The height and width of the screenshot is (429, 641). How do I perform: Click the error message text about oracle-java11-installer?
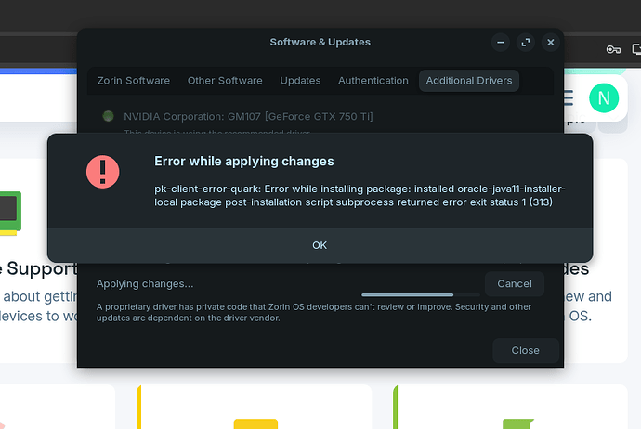[x=360, y=195]
